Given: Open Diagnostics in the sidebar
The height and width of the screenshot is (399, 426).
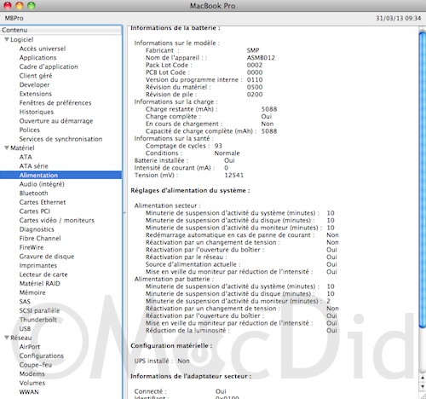Looking at the screenshot, I should [x=37, y=229].
